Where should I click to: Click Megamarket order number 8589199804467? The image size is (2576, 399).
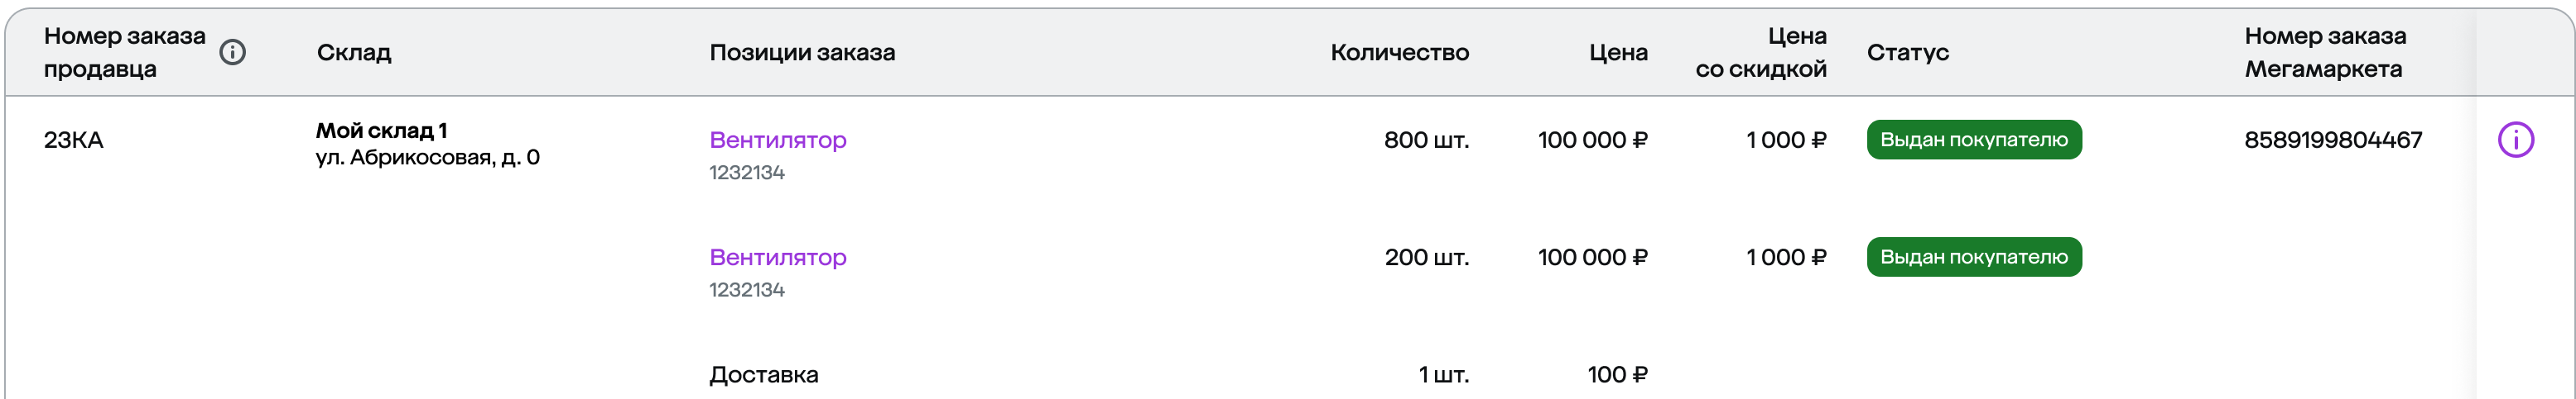tap(2333, 140)
